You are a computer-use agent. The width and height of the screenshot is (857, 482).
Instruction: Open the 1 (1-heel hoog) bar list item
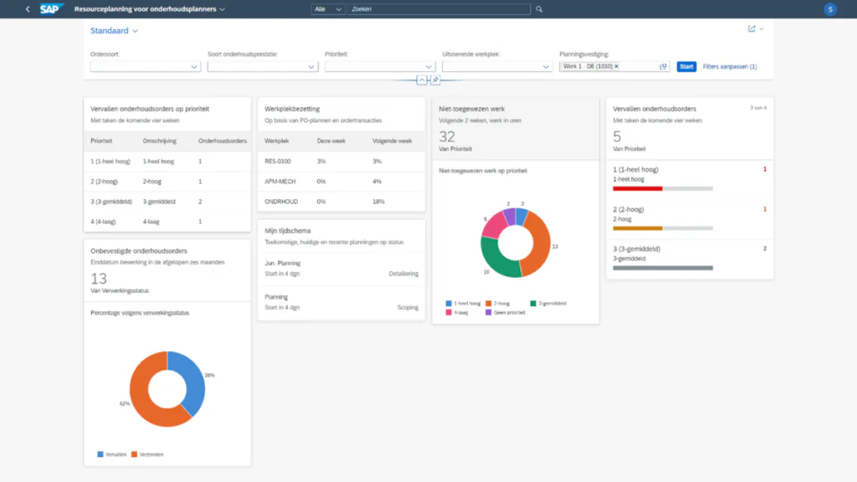690,180
